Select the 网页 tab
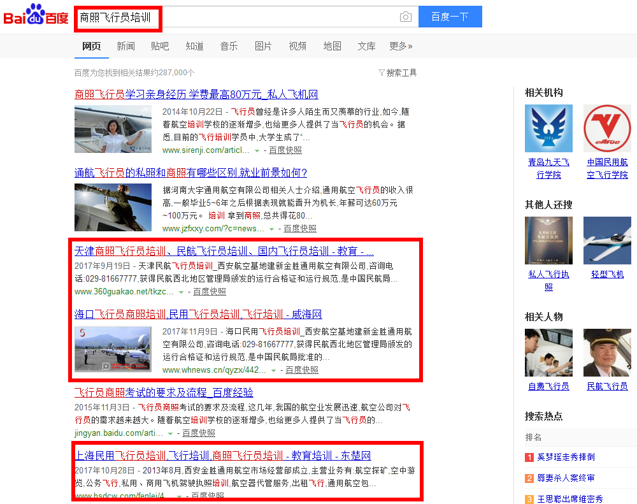Screen dimensions: 637x504 (91, 47)
